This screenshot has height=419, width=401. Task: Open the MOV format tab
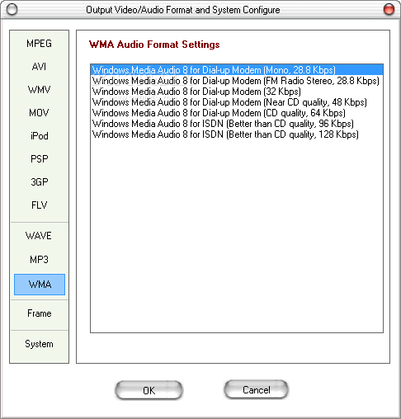pyautogui.click(x=39, y=113)
